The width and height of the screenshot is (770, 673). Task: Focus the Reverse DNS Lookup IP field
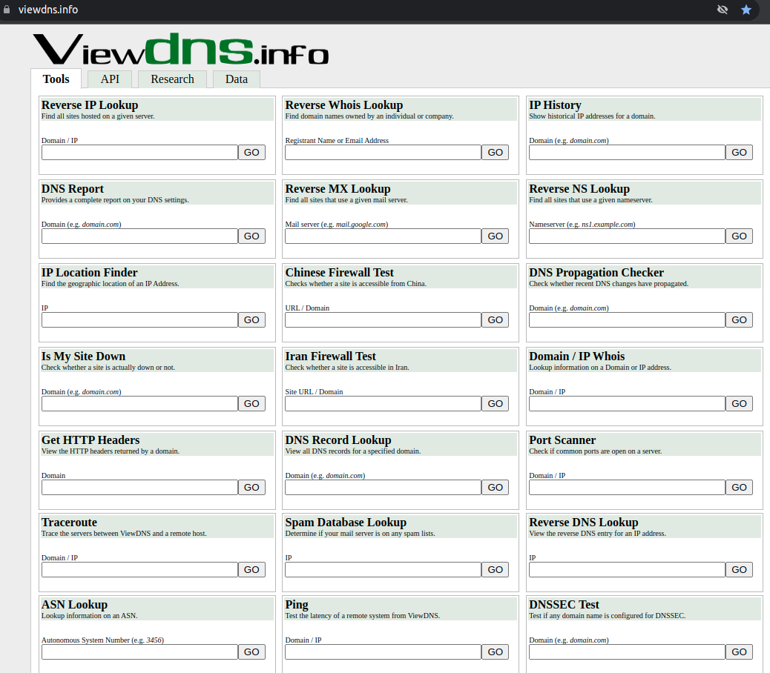[627, 569]
